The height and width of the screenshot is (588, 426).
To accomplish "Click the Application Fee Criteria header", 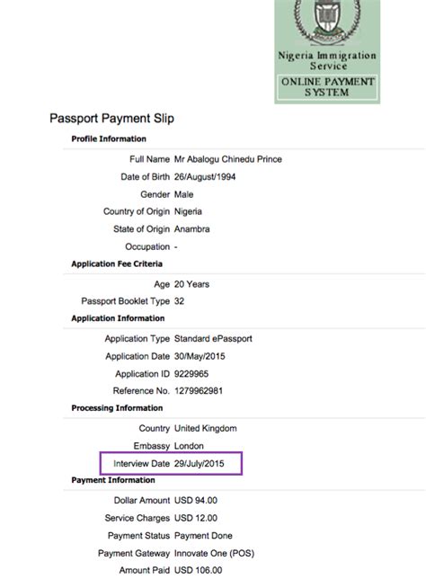I will [117, 264].
